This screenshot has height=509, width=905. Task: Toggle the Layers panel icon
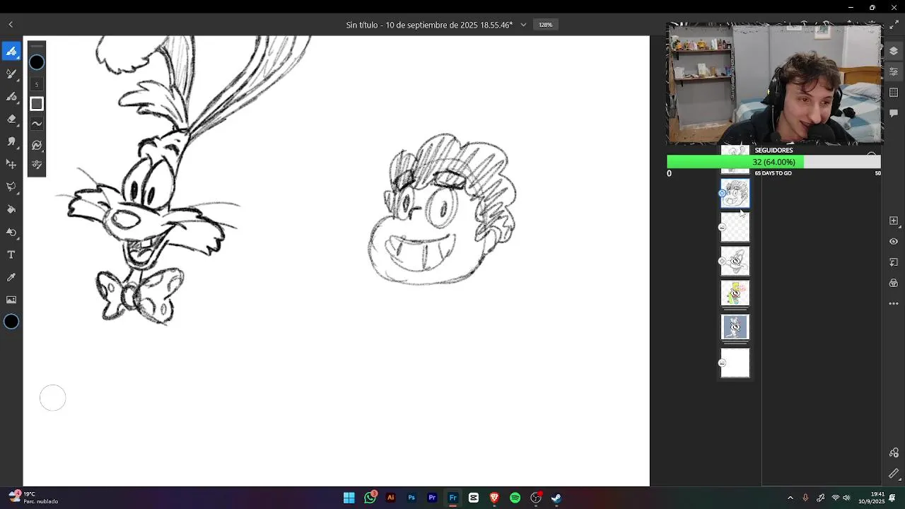point(894,52)
